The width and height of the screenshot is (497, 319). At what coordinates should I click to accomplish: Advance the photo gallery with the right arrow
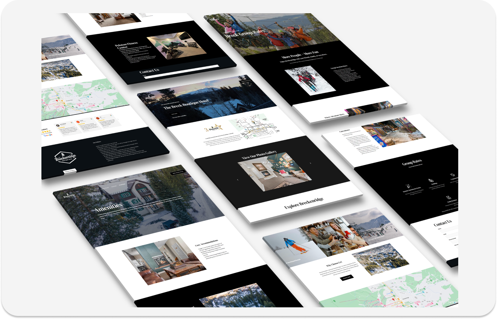tap(310, 163)
